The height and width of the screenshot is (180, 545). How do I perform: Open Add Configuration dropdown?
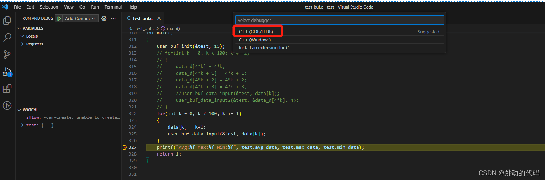click(x=81, y=18)
